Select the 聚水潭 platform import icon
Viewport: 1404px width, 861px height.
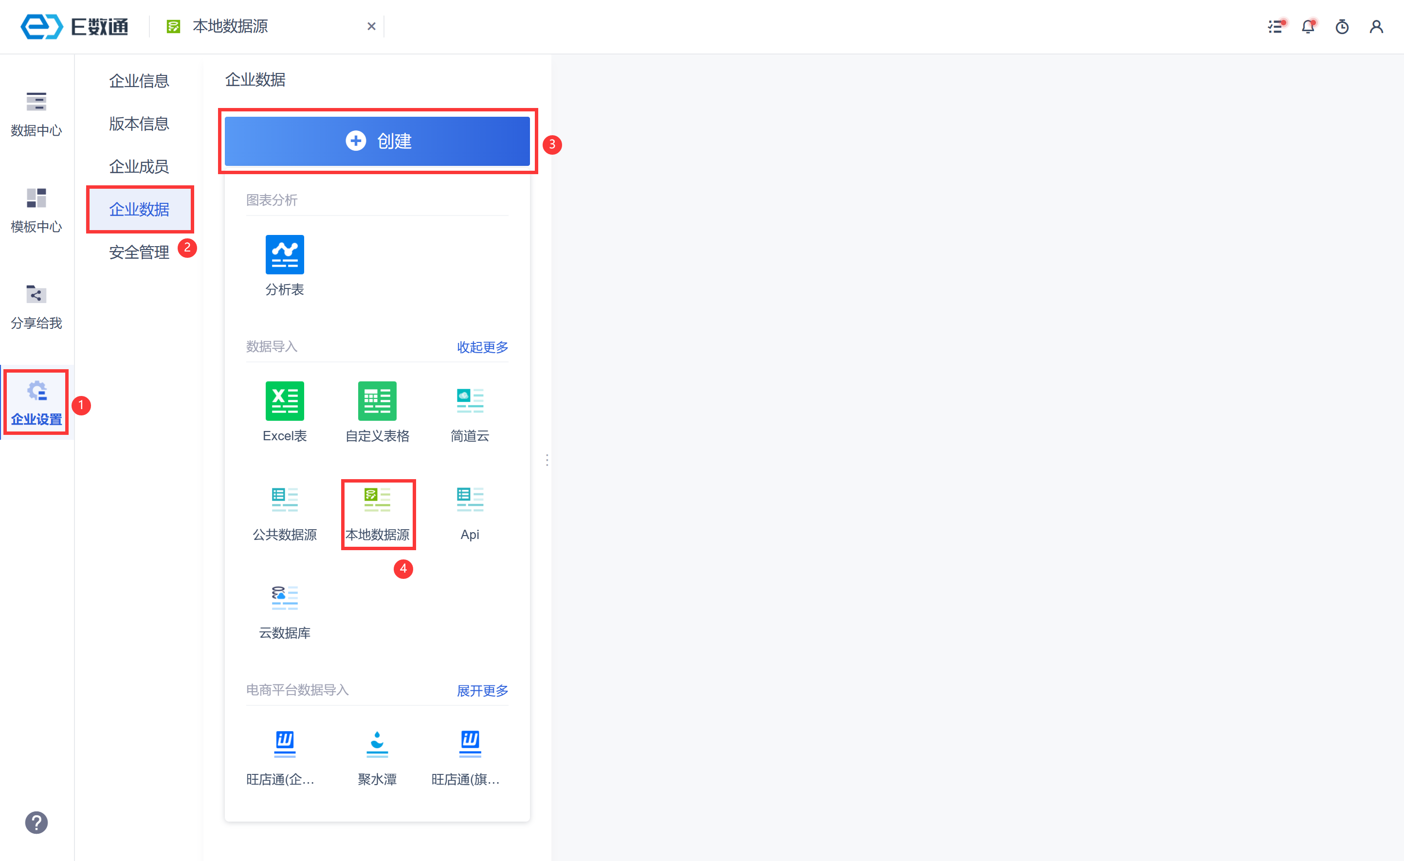(377, 744)
